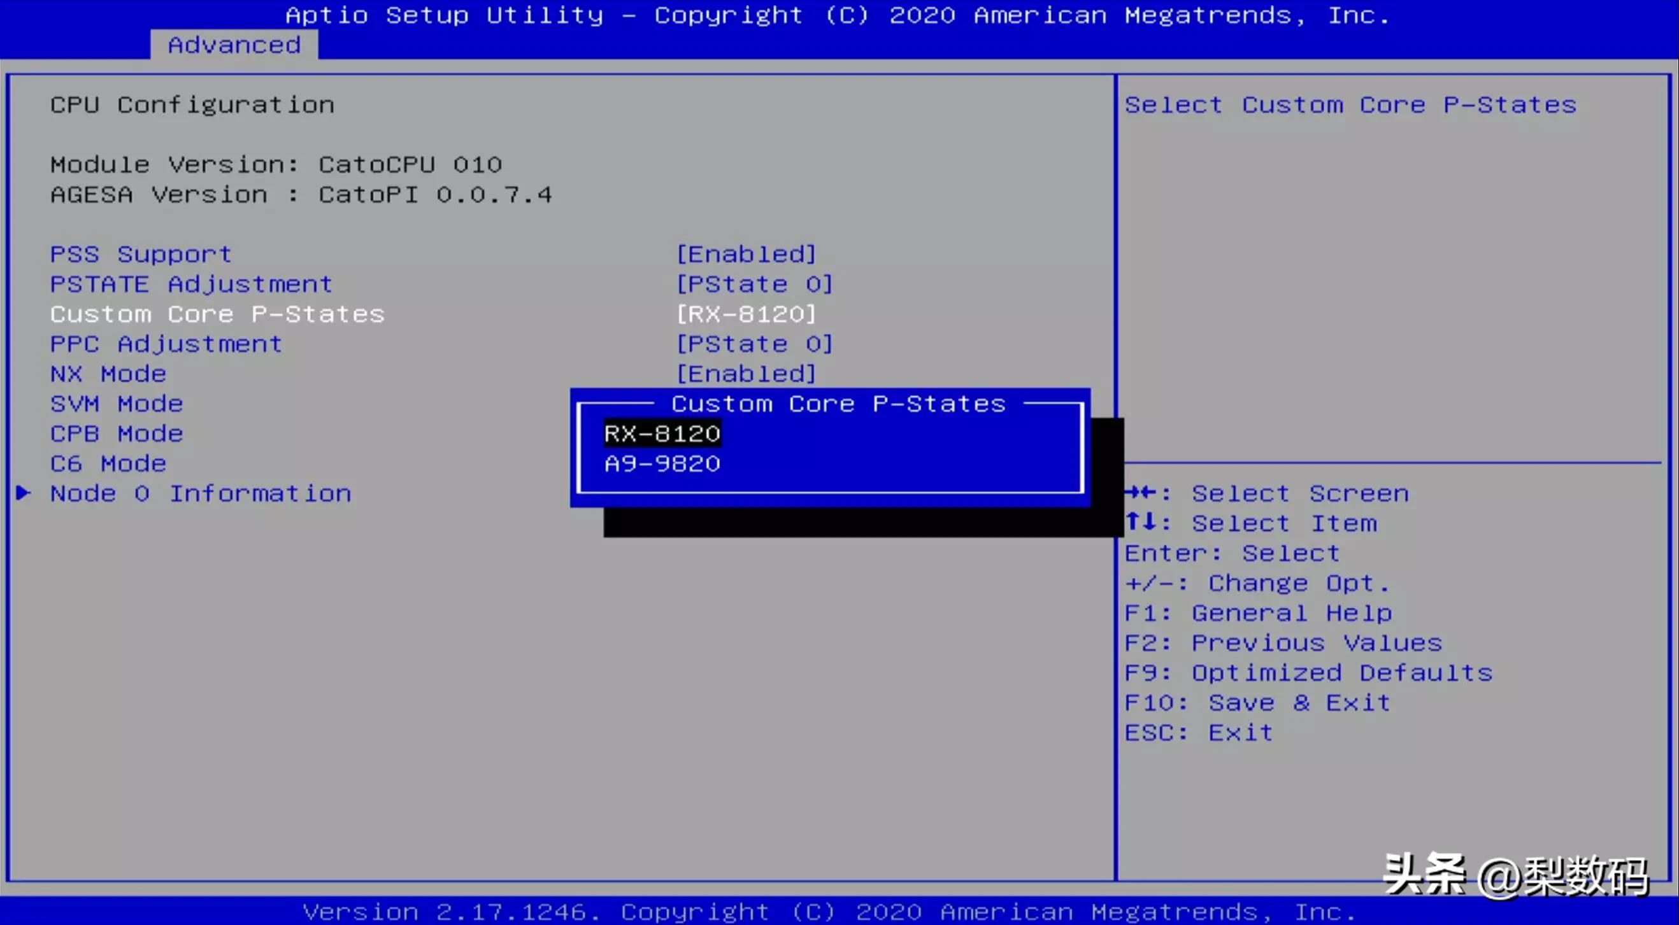Select the SVM Mode setting
The height and width of the screenshot is (925, 1679).
pos(117,404)
